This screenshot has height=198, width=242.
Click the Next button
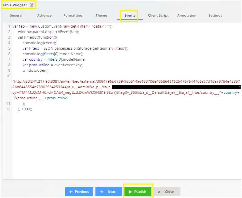[109, 192]
